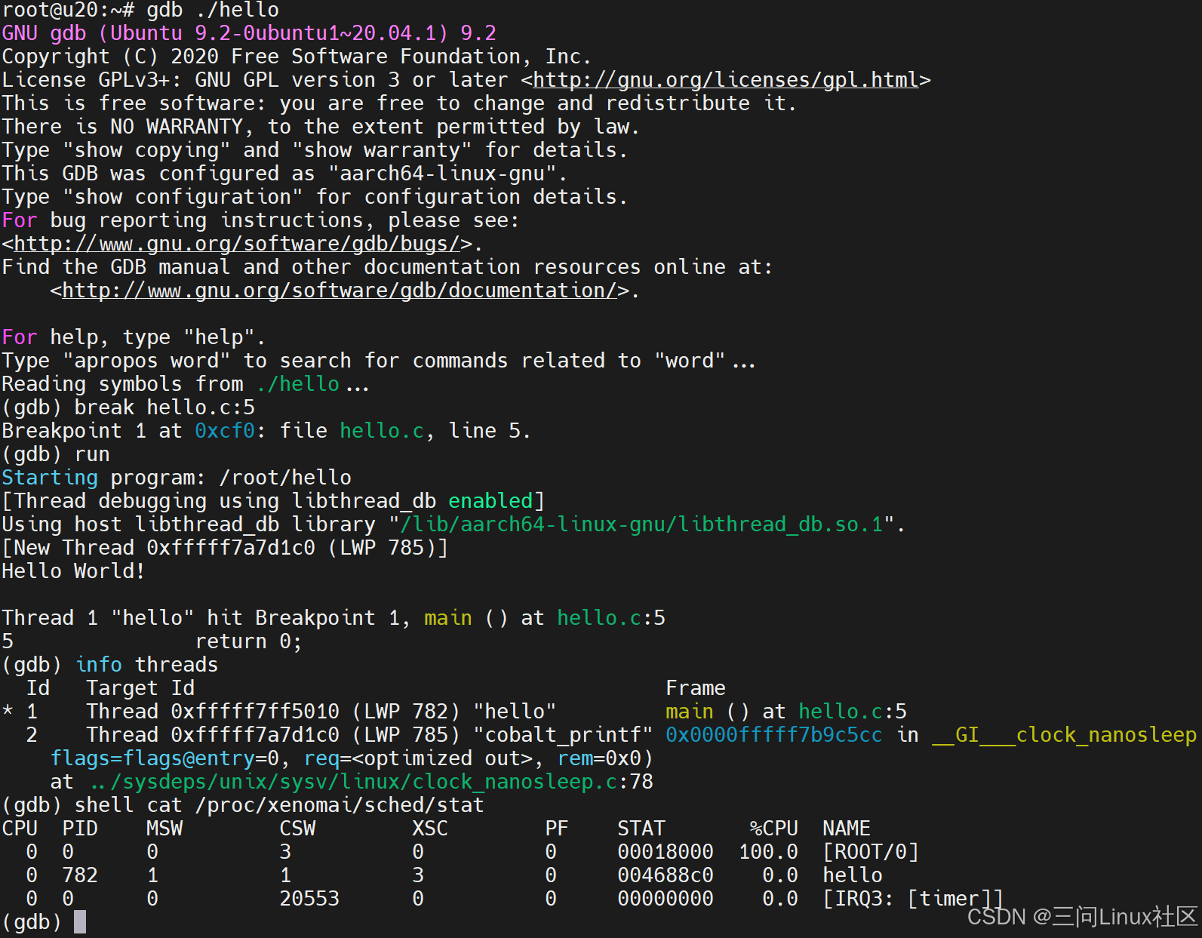The width and height of the screenshot is (1202, 938).
Task: Click the '(gdb) run' command line
Action: click(x=56, y=454)
